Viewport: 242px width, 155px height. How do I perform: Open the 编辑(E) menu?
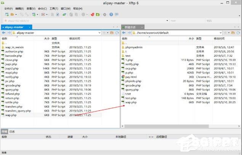click(19, 9)
